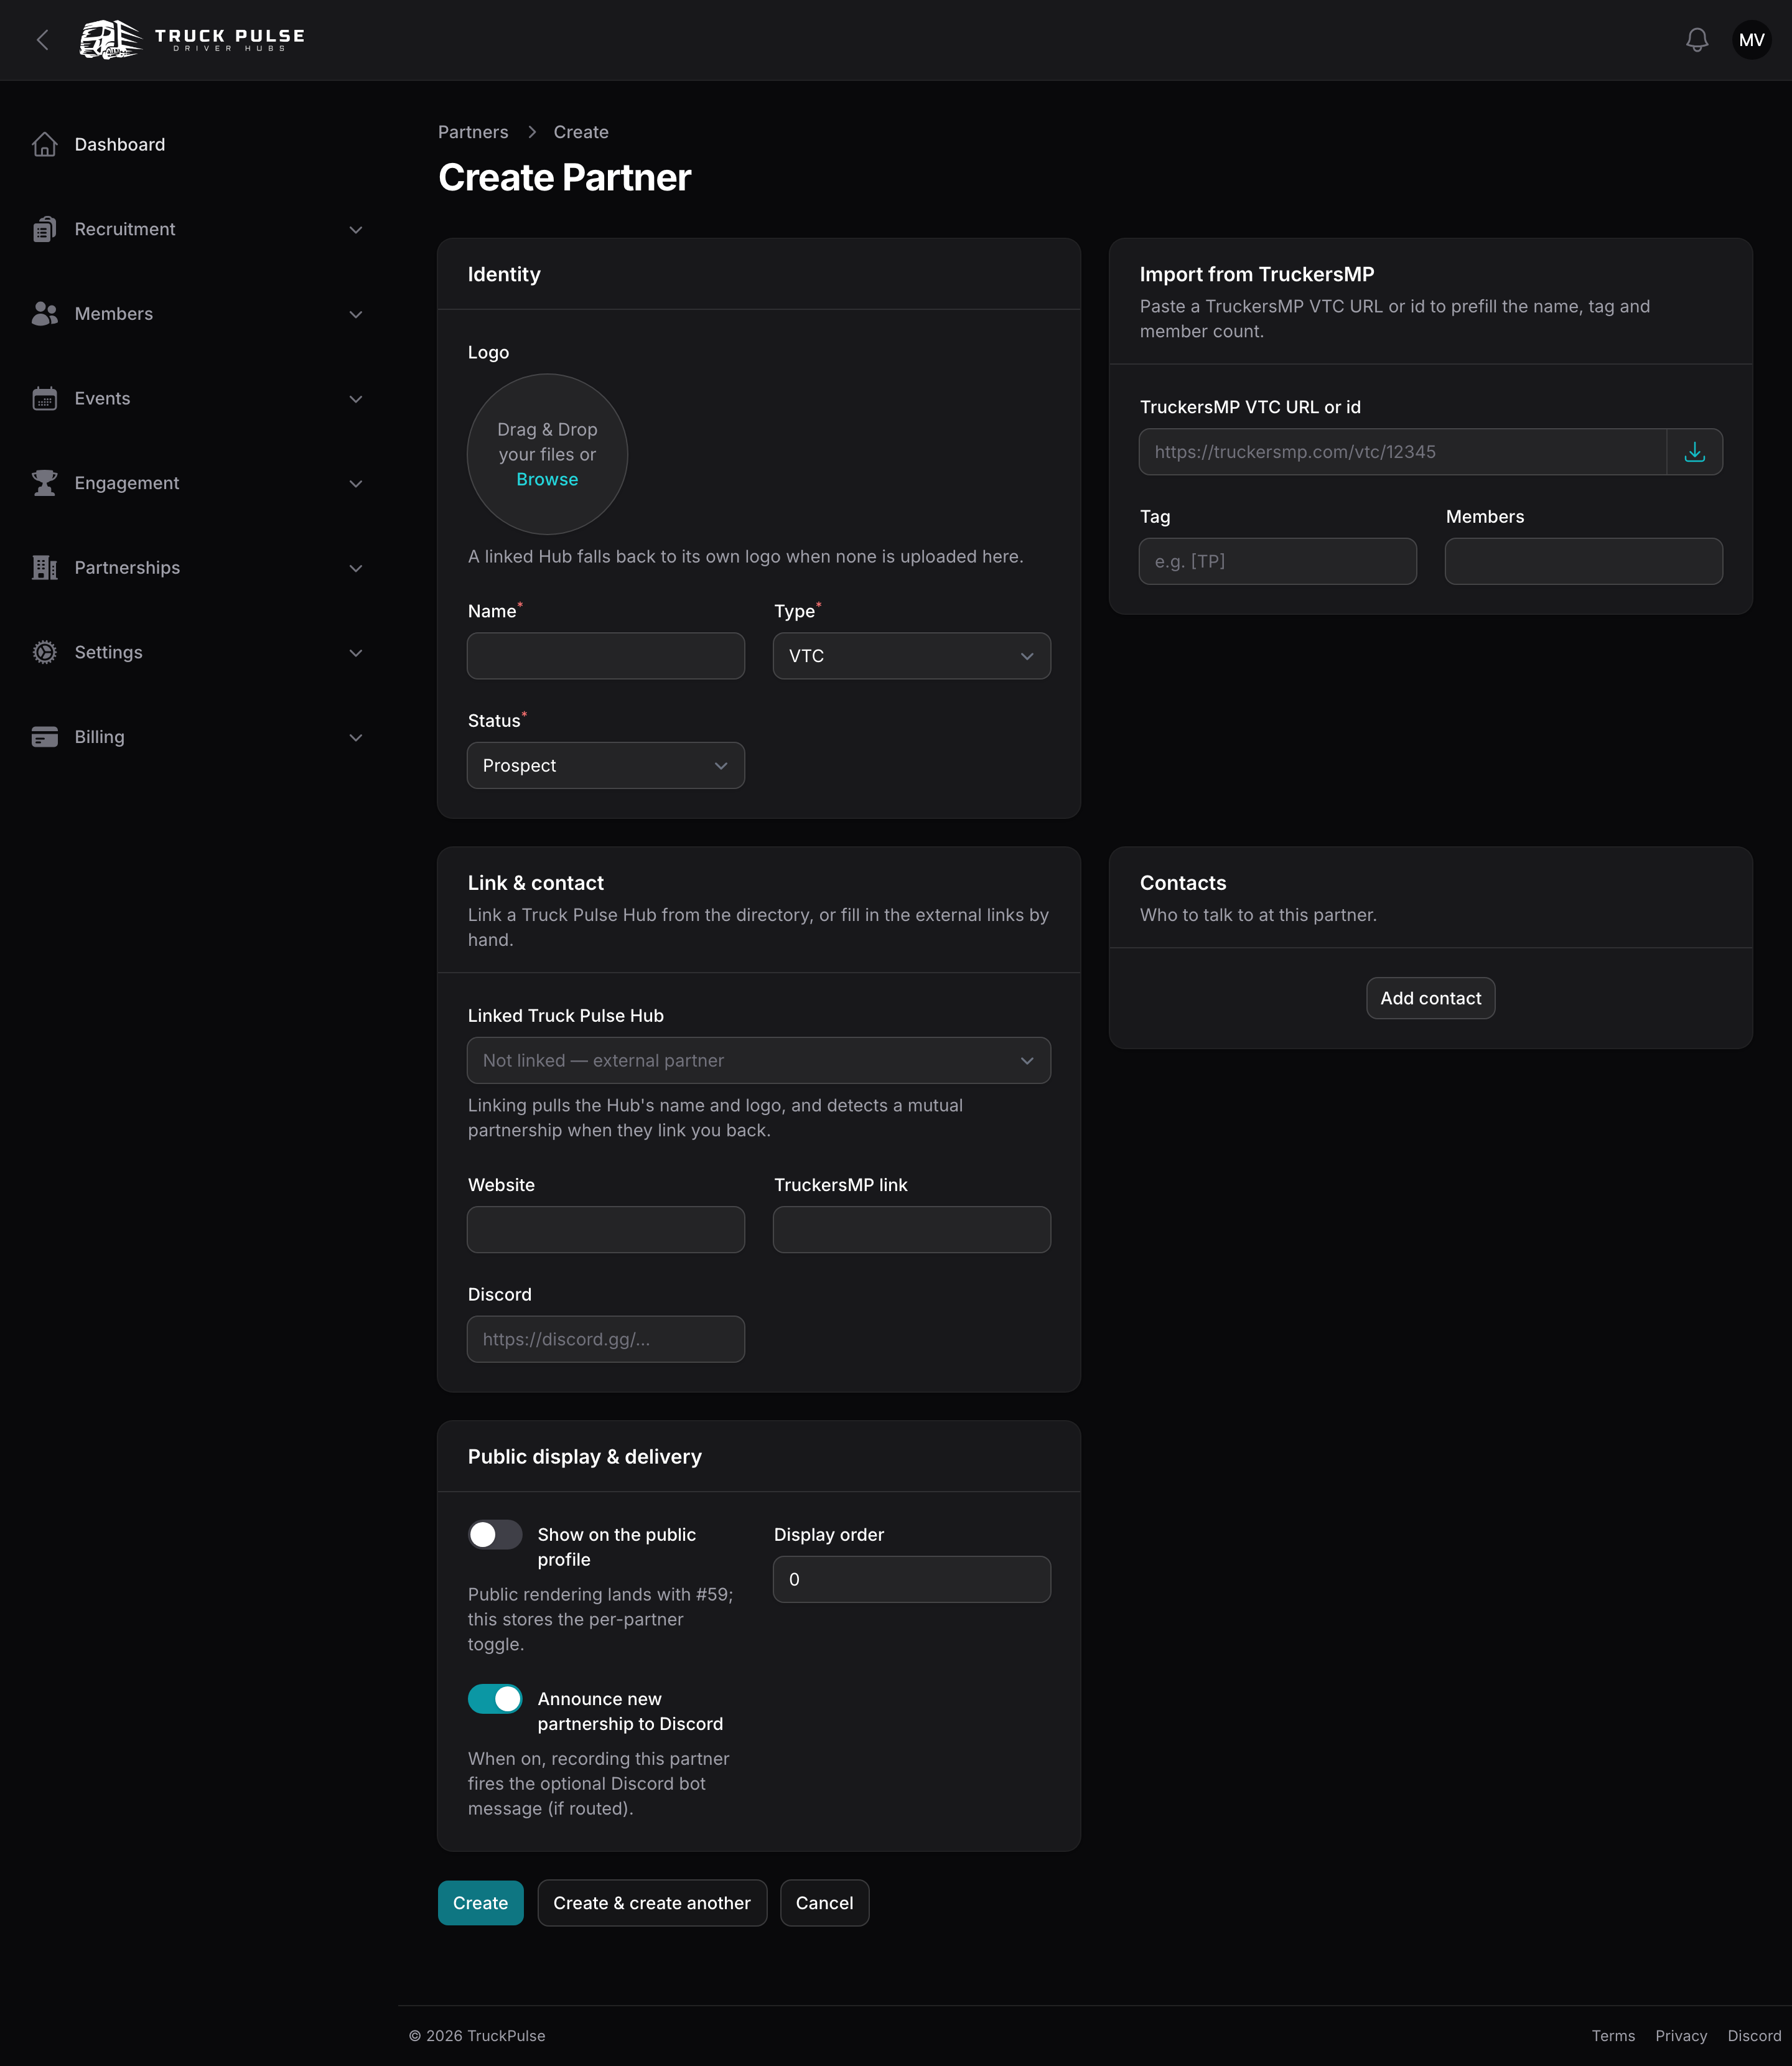Click the TruckersMP import download icon
Viewport: 1792px width, 2066px height.
coord(1694,452)
